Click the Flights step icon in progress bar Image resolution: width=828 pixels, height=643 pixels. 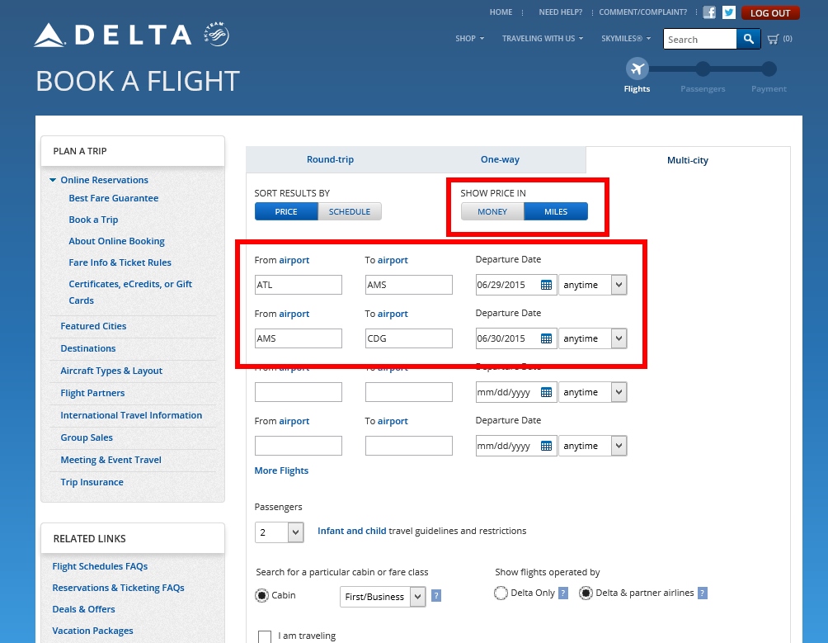pyautogui.click(x=637, y=69)
